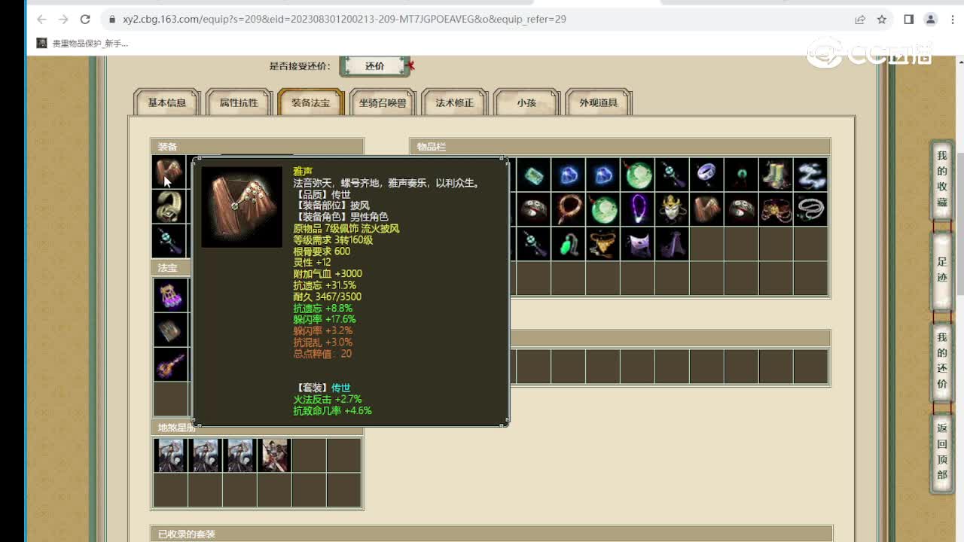The width and height of the screenshot is (964, 542).
Task: Open the dark red-gem bracer next to the gold belt
Action: coord(742,209)
